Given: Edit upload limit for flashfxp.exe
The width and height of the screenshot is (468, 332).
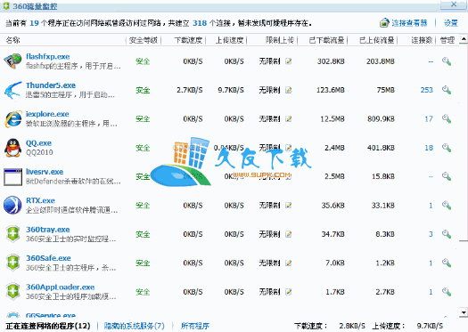Looking at the screenshot, I should (288, 61).
